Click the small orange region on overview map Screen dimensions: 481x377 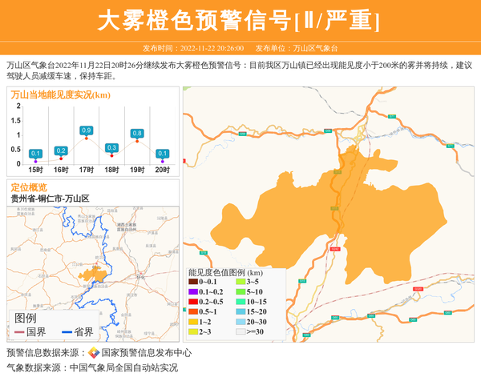click(x=93, y=275)
